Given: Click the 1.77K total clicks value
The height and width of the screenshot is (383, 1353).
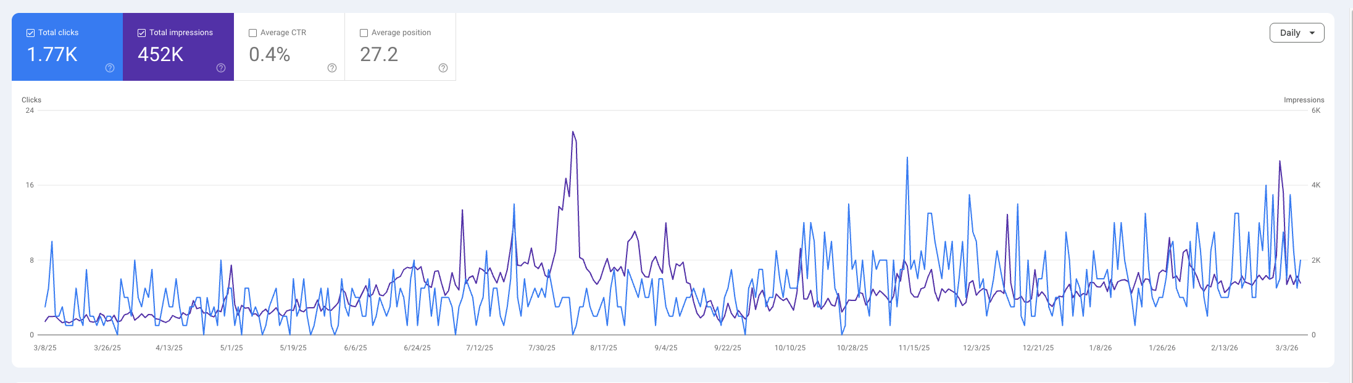Looking at the screenshot, I should [52, 55].
